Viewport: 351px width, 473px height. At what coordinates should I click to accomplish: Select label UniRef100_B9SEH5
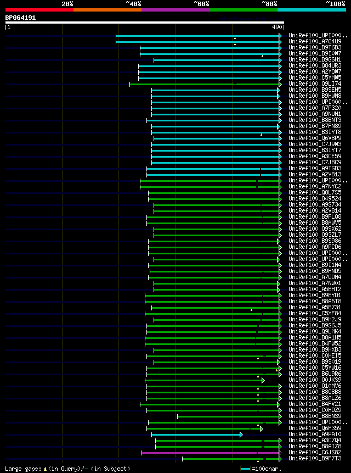click(x=315, y=90)
